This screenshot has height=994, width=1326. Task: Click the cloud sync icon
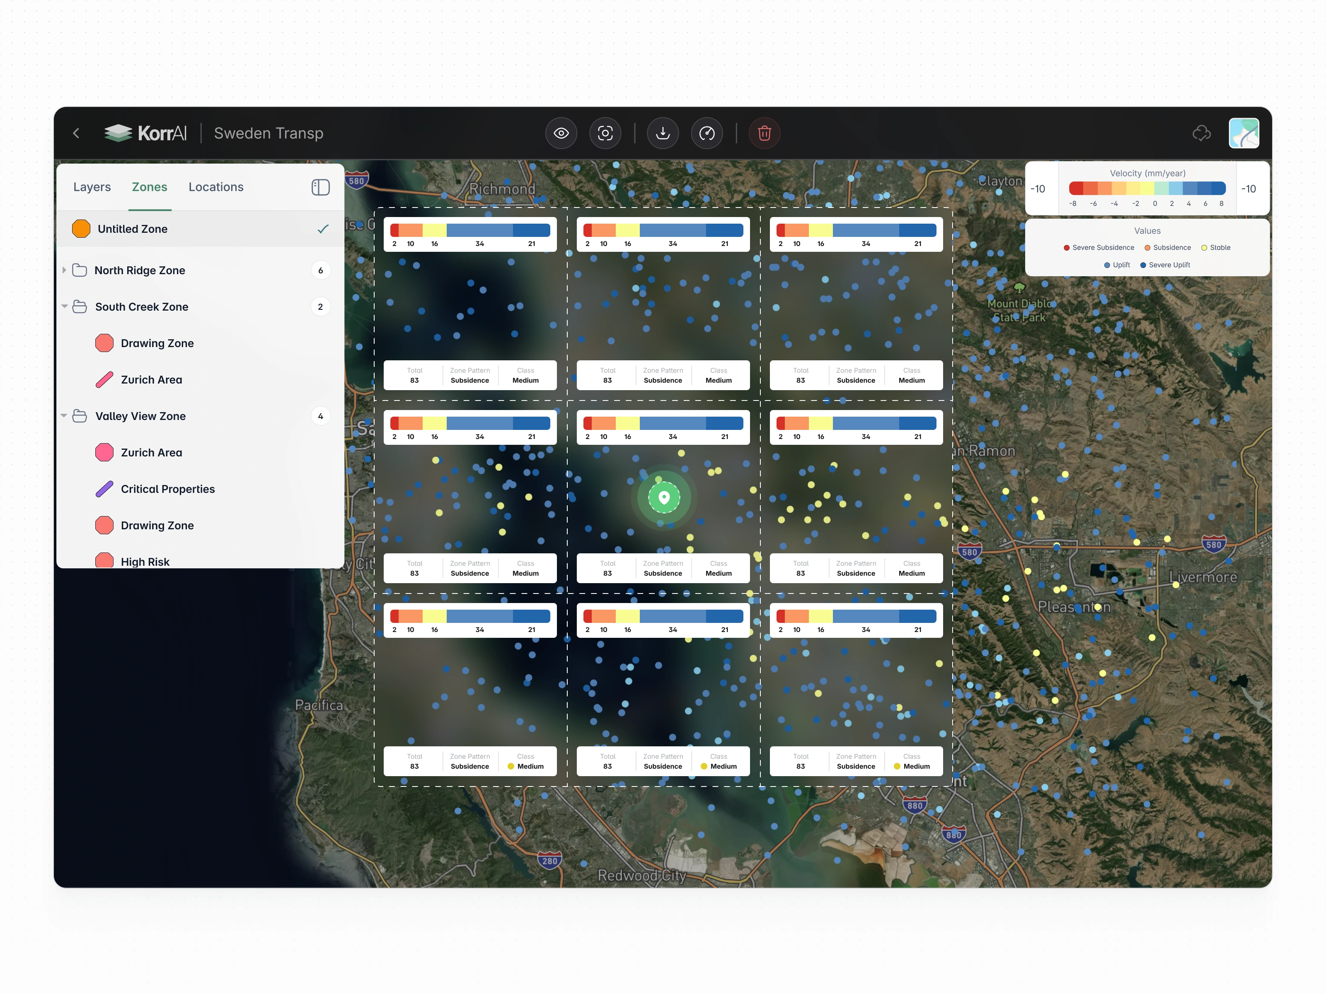[1201, 133]
